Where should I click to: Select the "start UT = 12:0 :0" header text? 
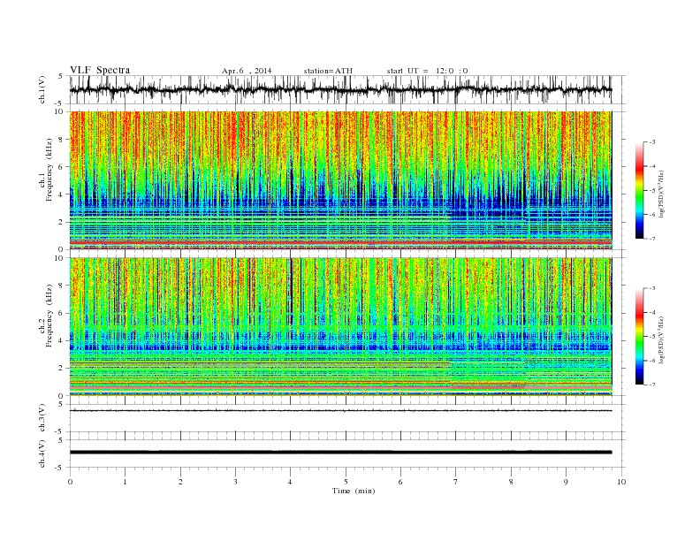[x=427, y=71]
